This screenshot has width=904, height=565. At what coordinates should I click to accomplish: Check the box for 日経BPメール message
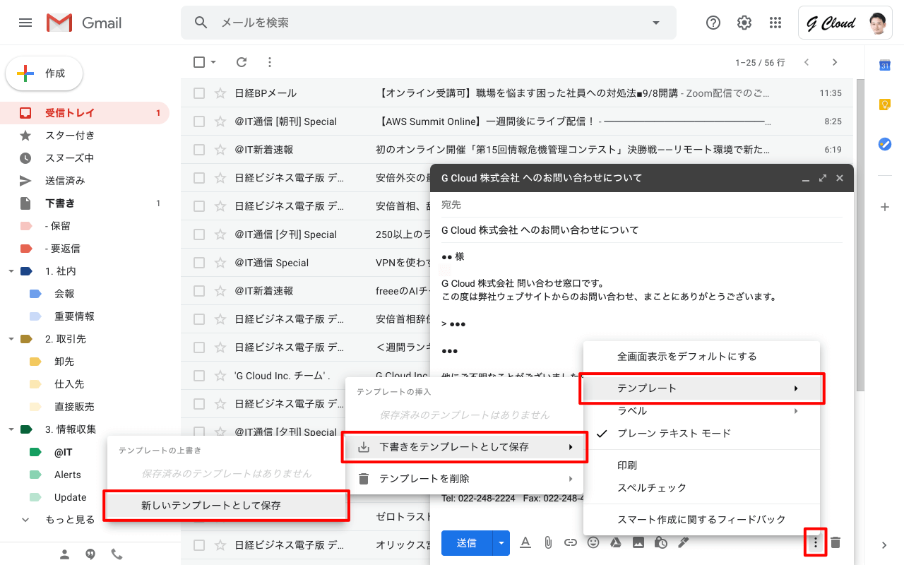199,93
